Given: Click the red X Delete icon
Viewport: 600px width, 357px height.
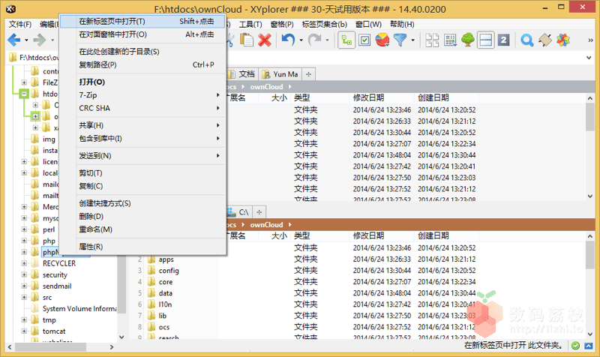Looking at the screenshot, I should [265, 40].
